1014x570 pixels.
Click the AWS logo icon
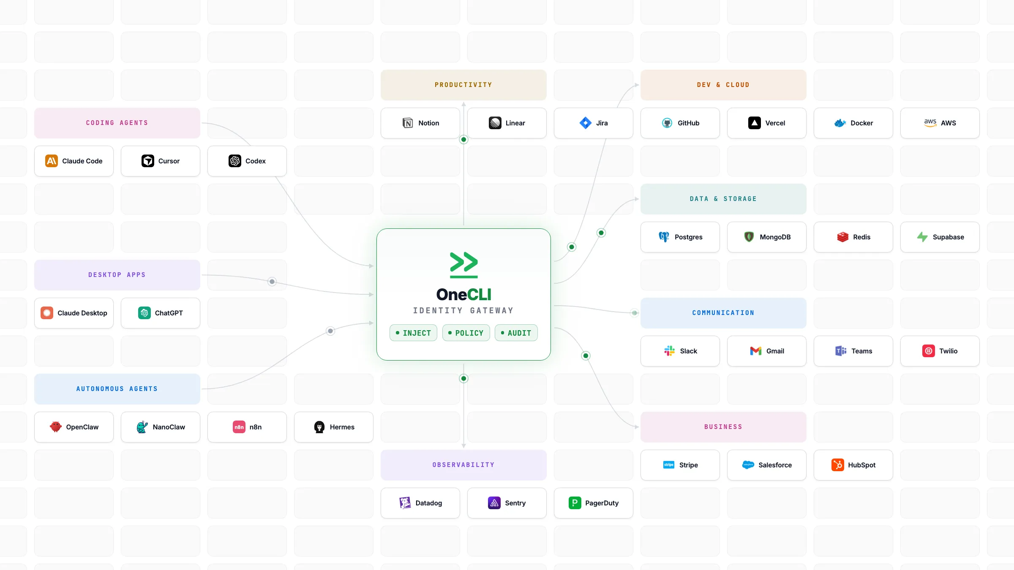pos(930,123)
